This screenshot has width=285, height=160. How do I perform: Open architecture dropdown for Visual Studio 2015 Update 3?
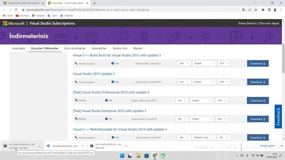(x=184, y=82)
